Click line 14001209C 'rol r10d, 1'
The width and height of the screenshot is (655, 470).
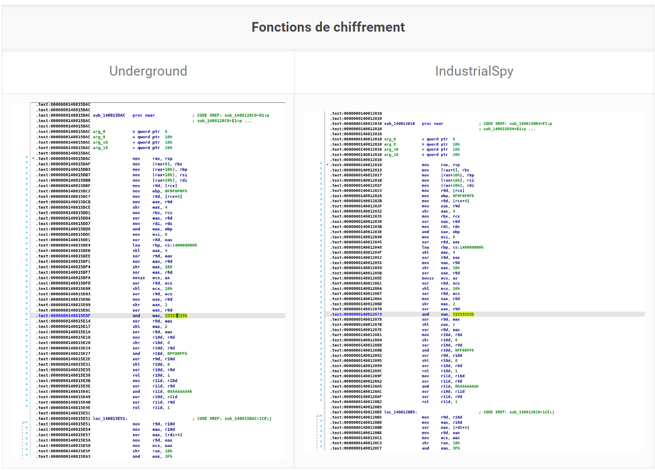point(394,371)
